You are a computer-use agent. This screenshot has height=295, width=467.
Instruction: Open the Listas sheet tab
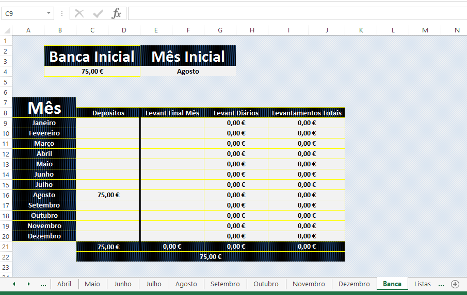click(x=422, y=284)
